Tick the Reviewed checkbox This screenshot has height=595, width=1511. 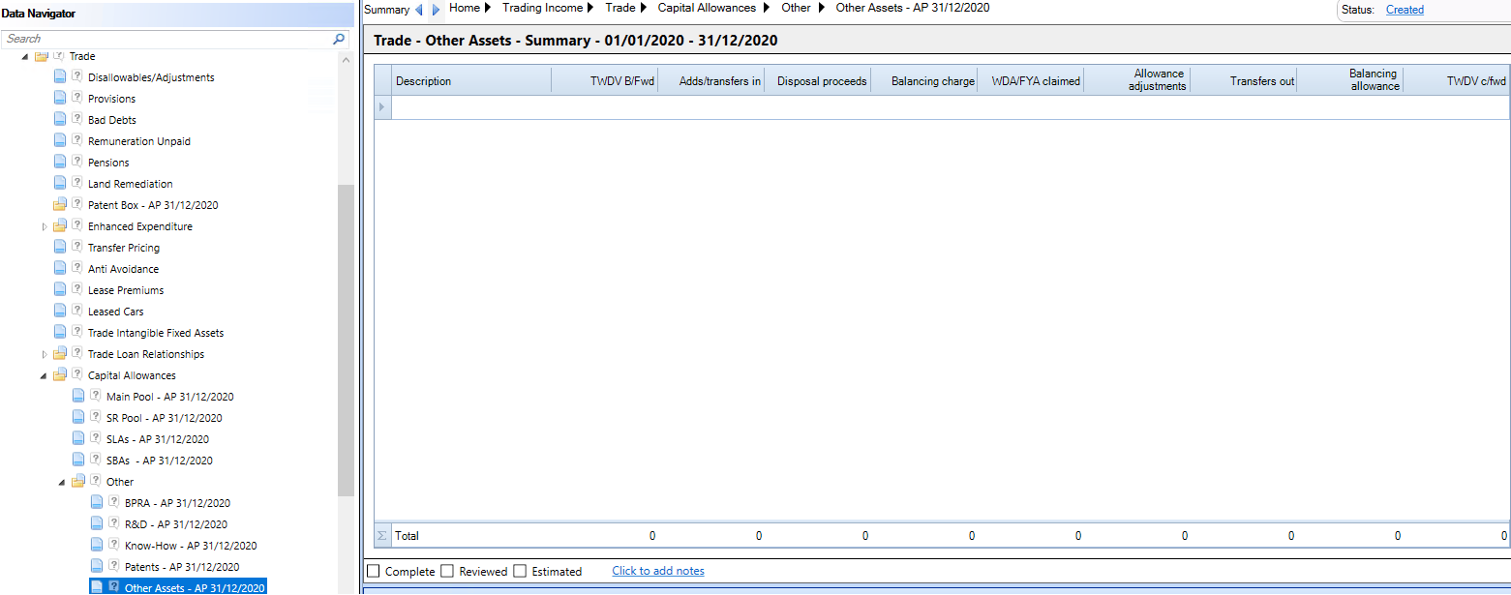point(447,571)
